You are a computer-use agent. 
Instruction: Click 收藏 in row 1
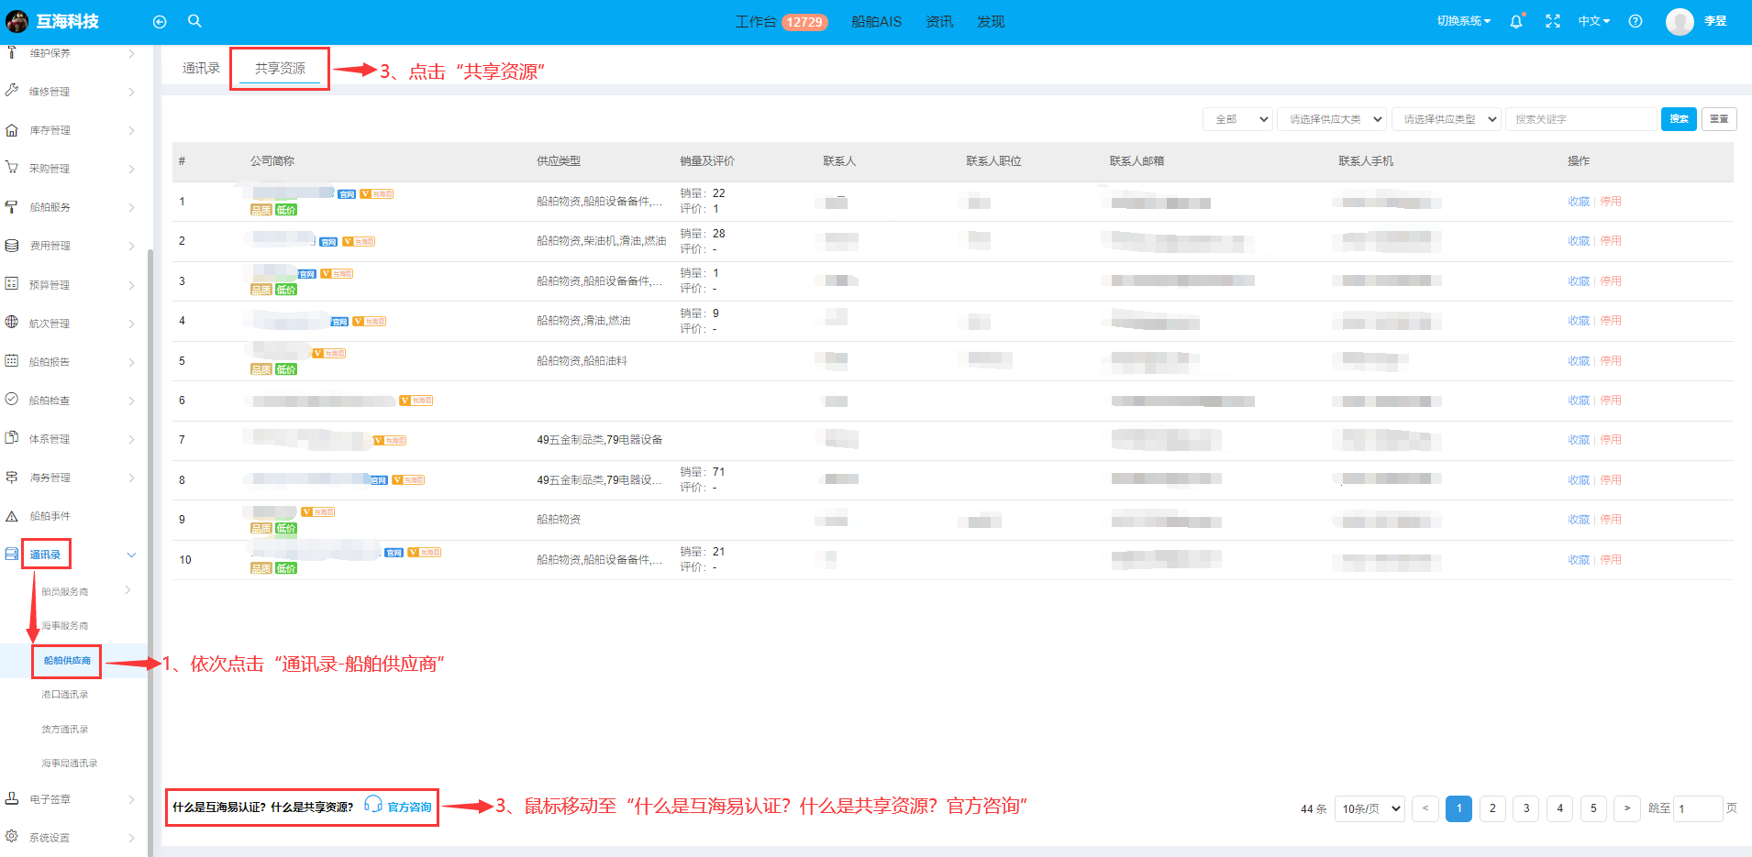[x=1579, y=202]
